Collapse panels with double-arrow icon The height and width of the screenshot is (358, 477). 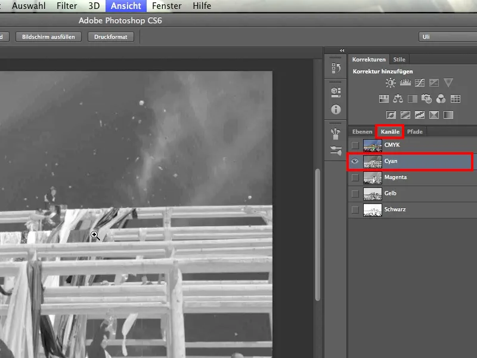tap(342, 51)
